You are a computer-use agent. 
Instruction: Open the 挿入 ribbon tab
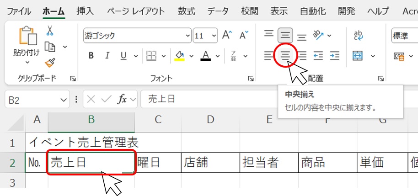coord(86,11)
